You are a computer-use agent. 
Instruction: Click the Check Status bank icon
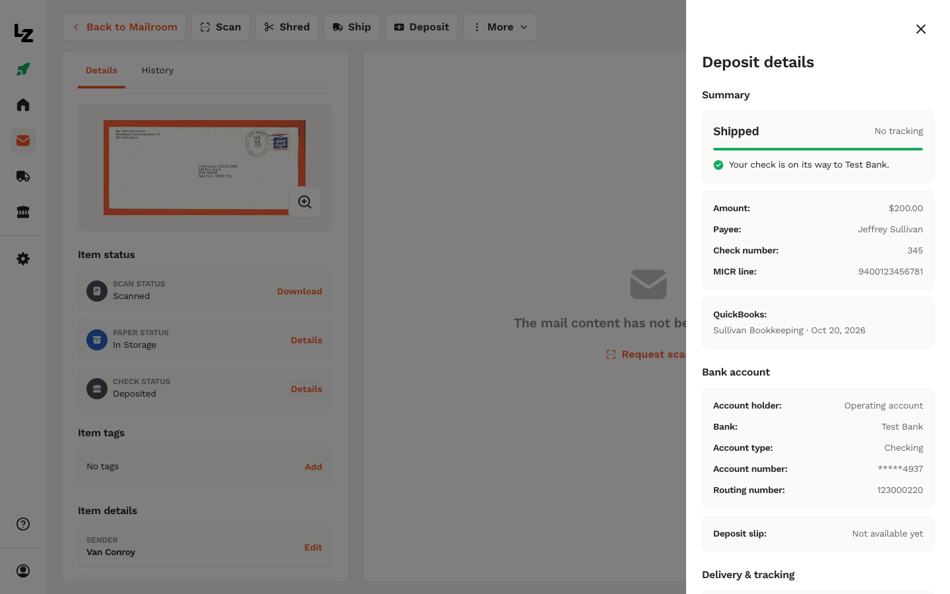(x=97, y=389)
